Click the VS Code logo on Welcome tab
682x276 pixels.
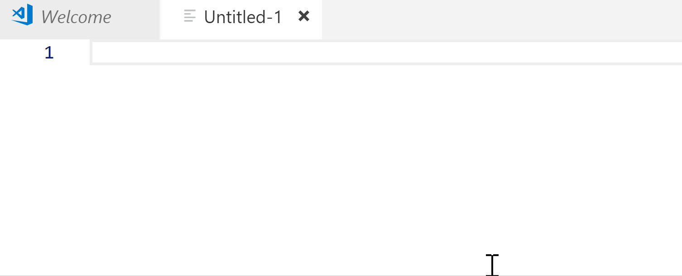click(x=22, y=15)
